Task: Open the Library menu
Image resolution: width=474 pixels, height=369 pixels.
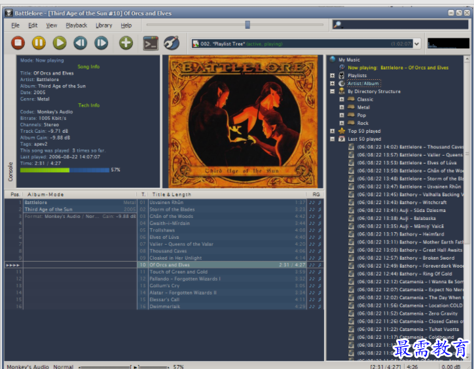Action: pos(104,26)
